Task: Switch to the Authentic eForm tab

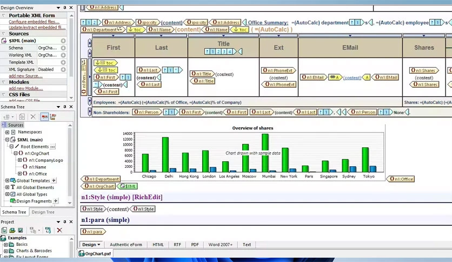Action: pyautogui.click(x=126, y=244)
